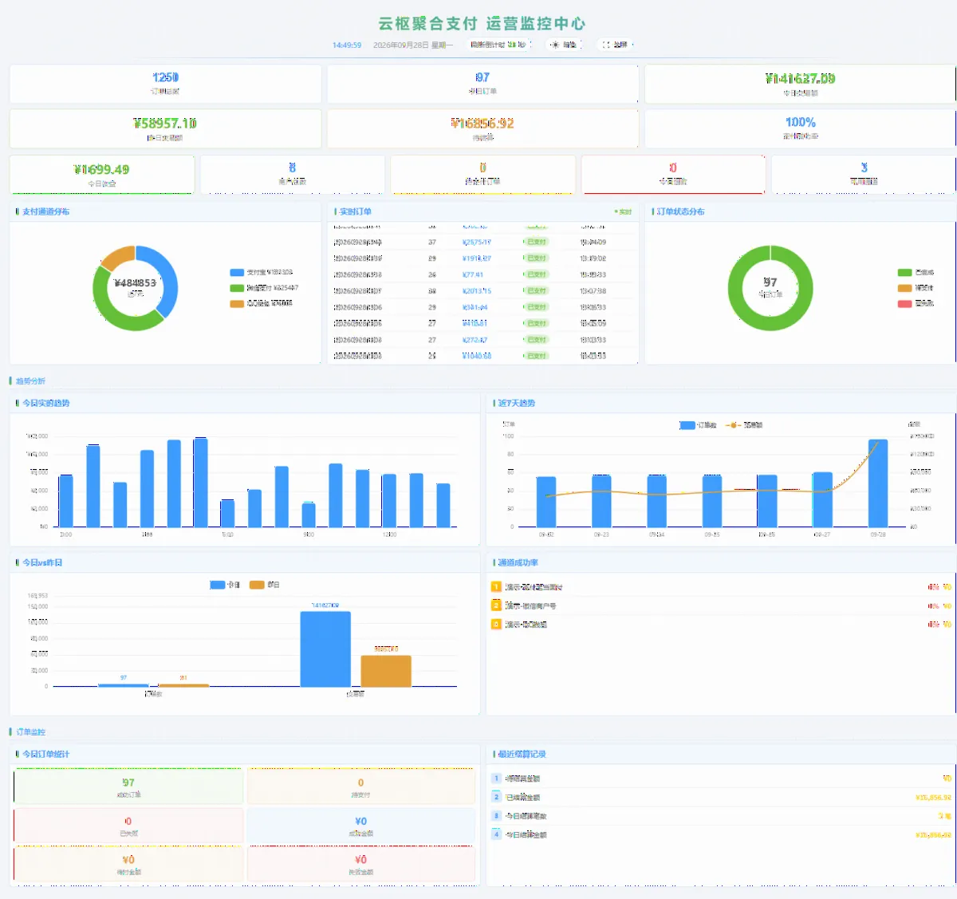
Task: Toggle the 交易额 line legend in 近7天趋势
Action: 744,425
